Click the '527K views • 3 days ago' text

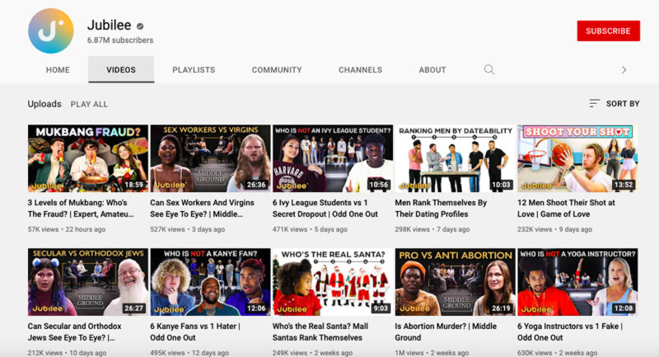188,229
